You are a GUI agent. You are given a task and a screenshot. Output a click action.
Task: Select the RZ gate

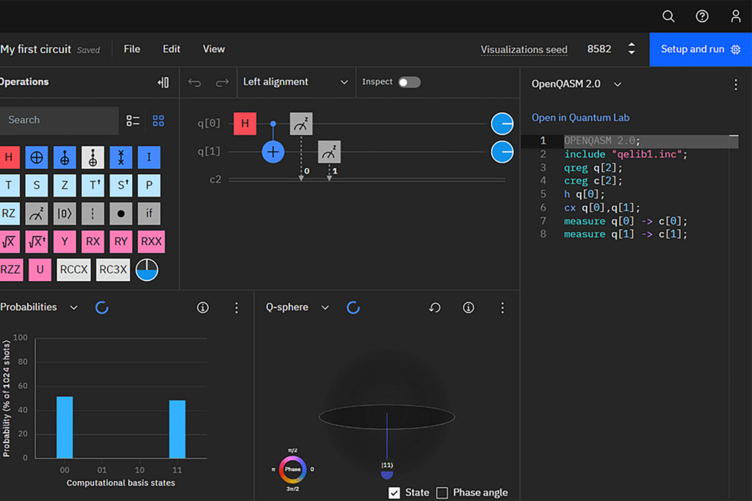point(9,213)
